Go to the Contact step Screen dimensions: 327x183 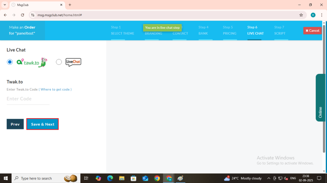180,33
